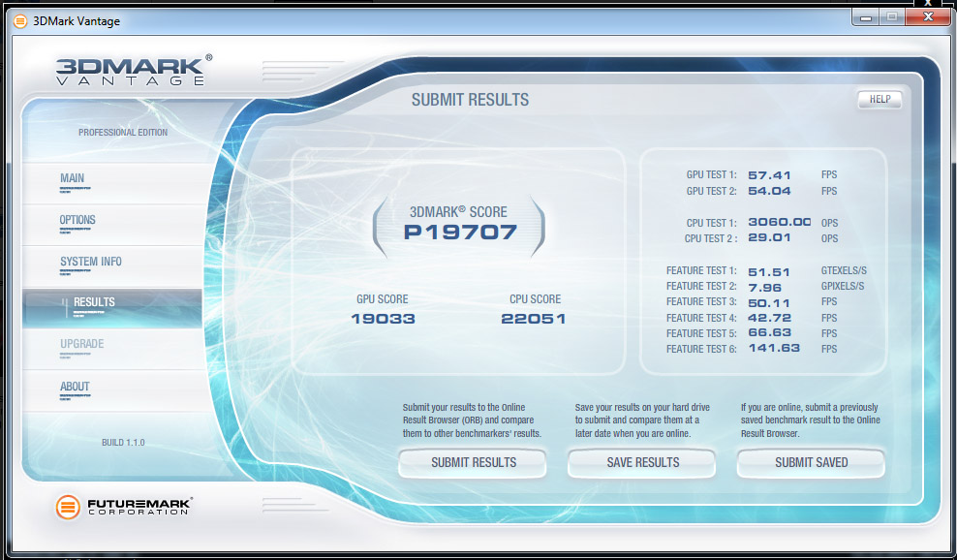Click the 3DMark Vantage title bar icon
The width and height of the screenshot is (957, 560).
point(20,21)
